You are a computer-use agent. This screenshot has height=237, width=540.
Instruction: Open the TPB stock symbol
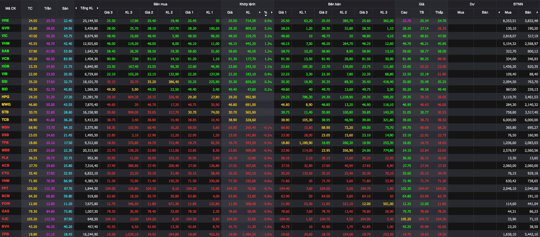pos(5,143)
